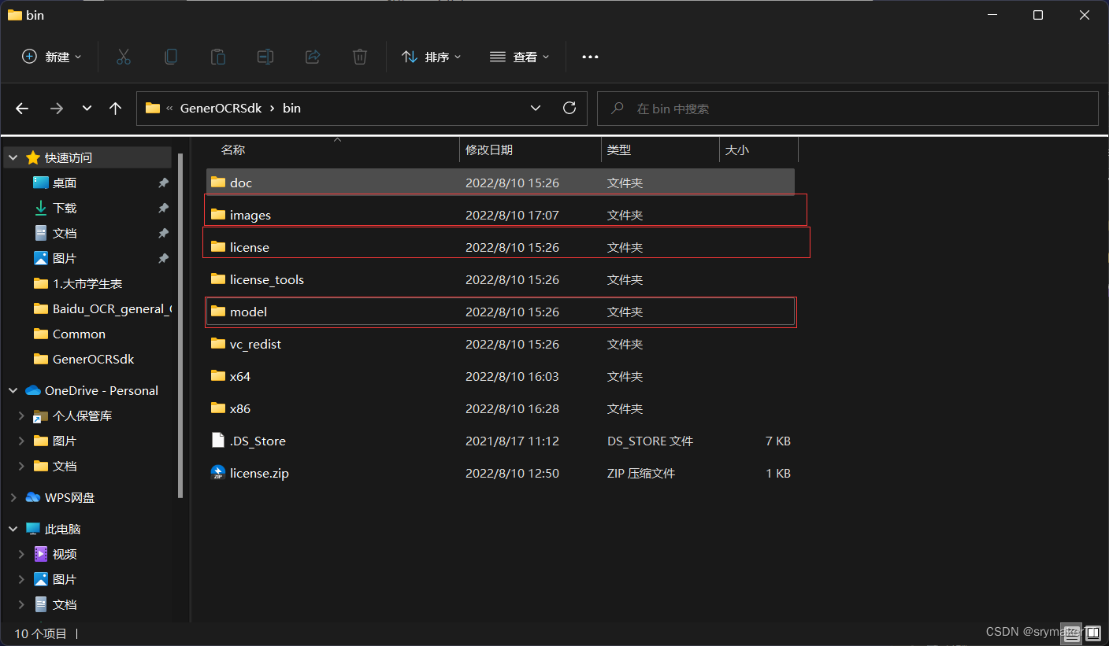The height and width of the screenshot is (646, 1109).
Task: Unpin 下载 using its pin icon
Action: pos(163,209)
